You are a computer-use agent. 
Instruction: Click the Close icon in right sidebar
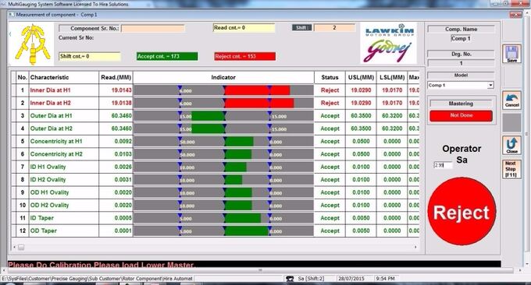point(511,145)
